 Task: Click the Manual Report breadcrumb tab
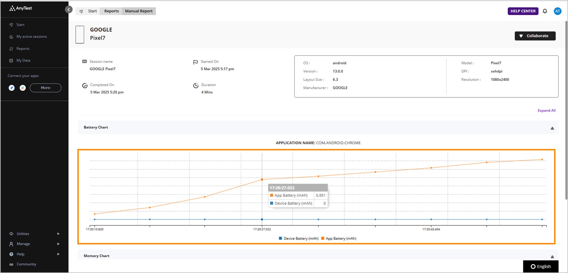pyautogui.click(x=139, y=11)
